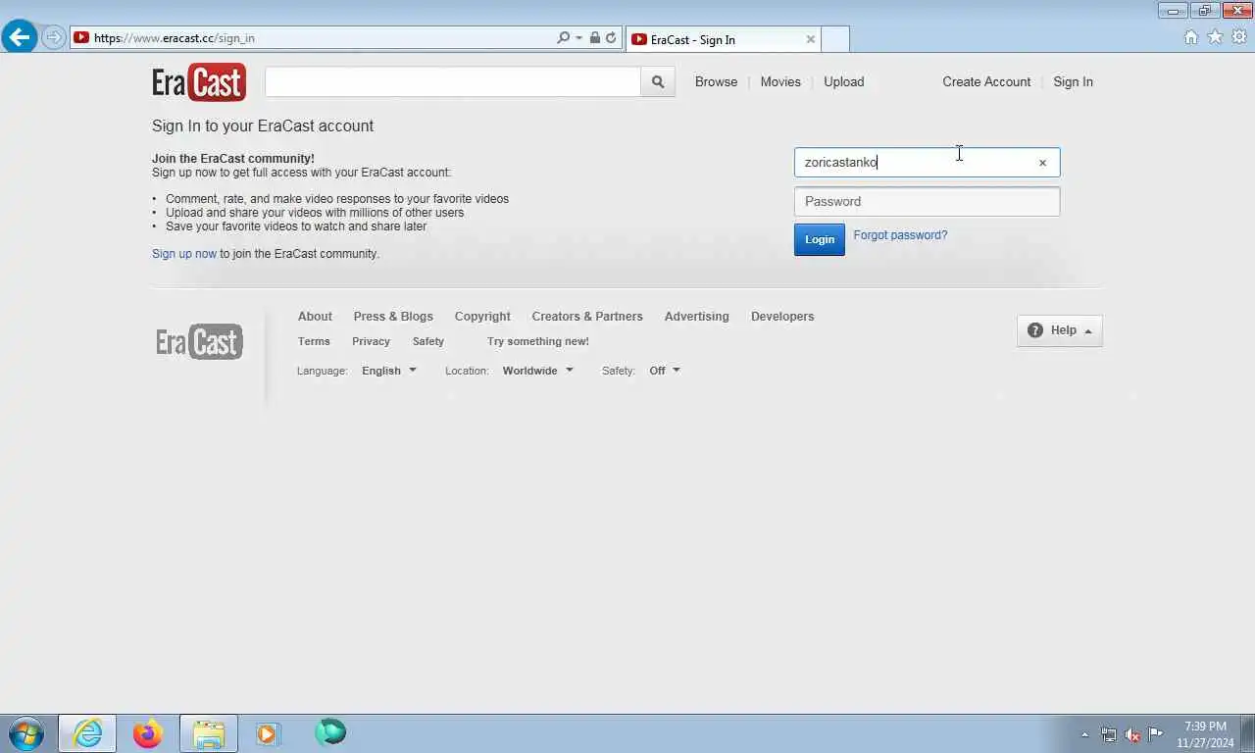The width and height of the screenshot is (1255, 753).
Task: Open the teal round taskbar app icon
Action: (x=330, y=732)
